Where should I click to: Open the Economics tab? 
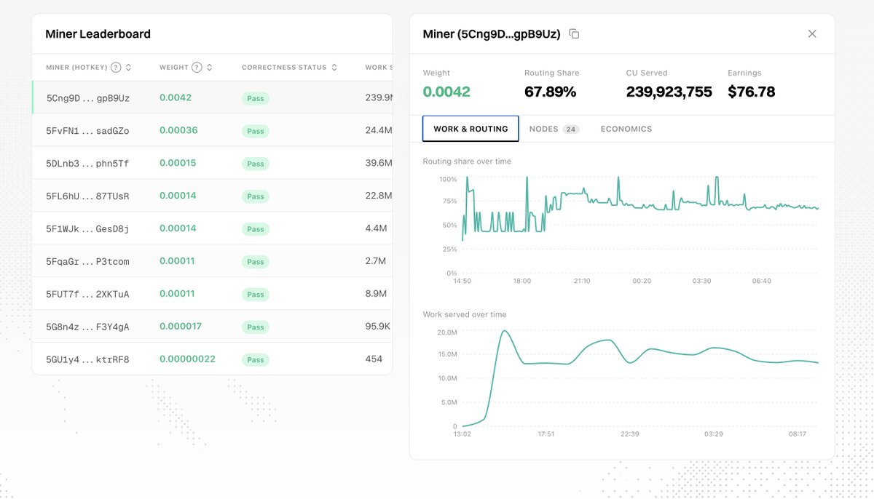(x=626, y=129)
